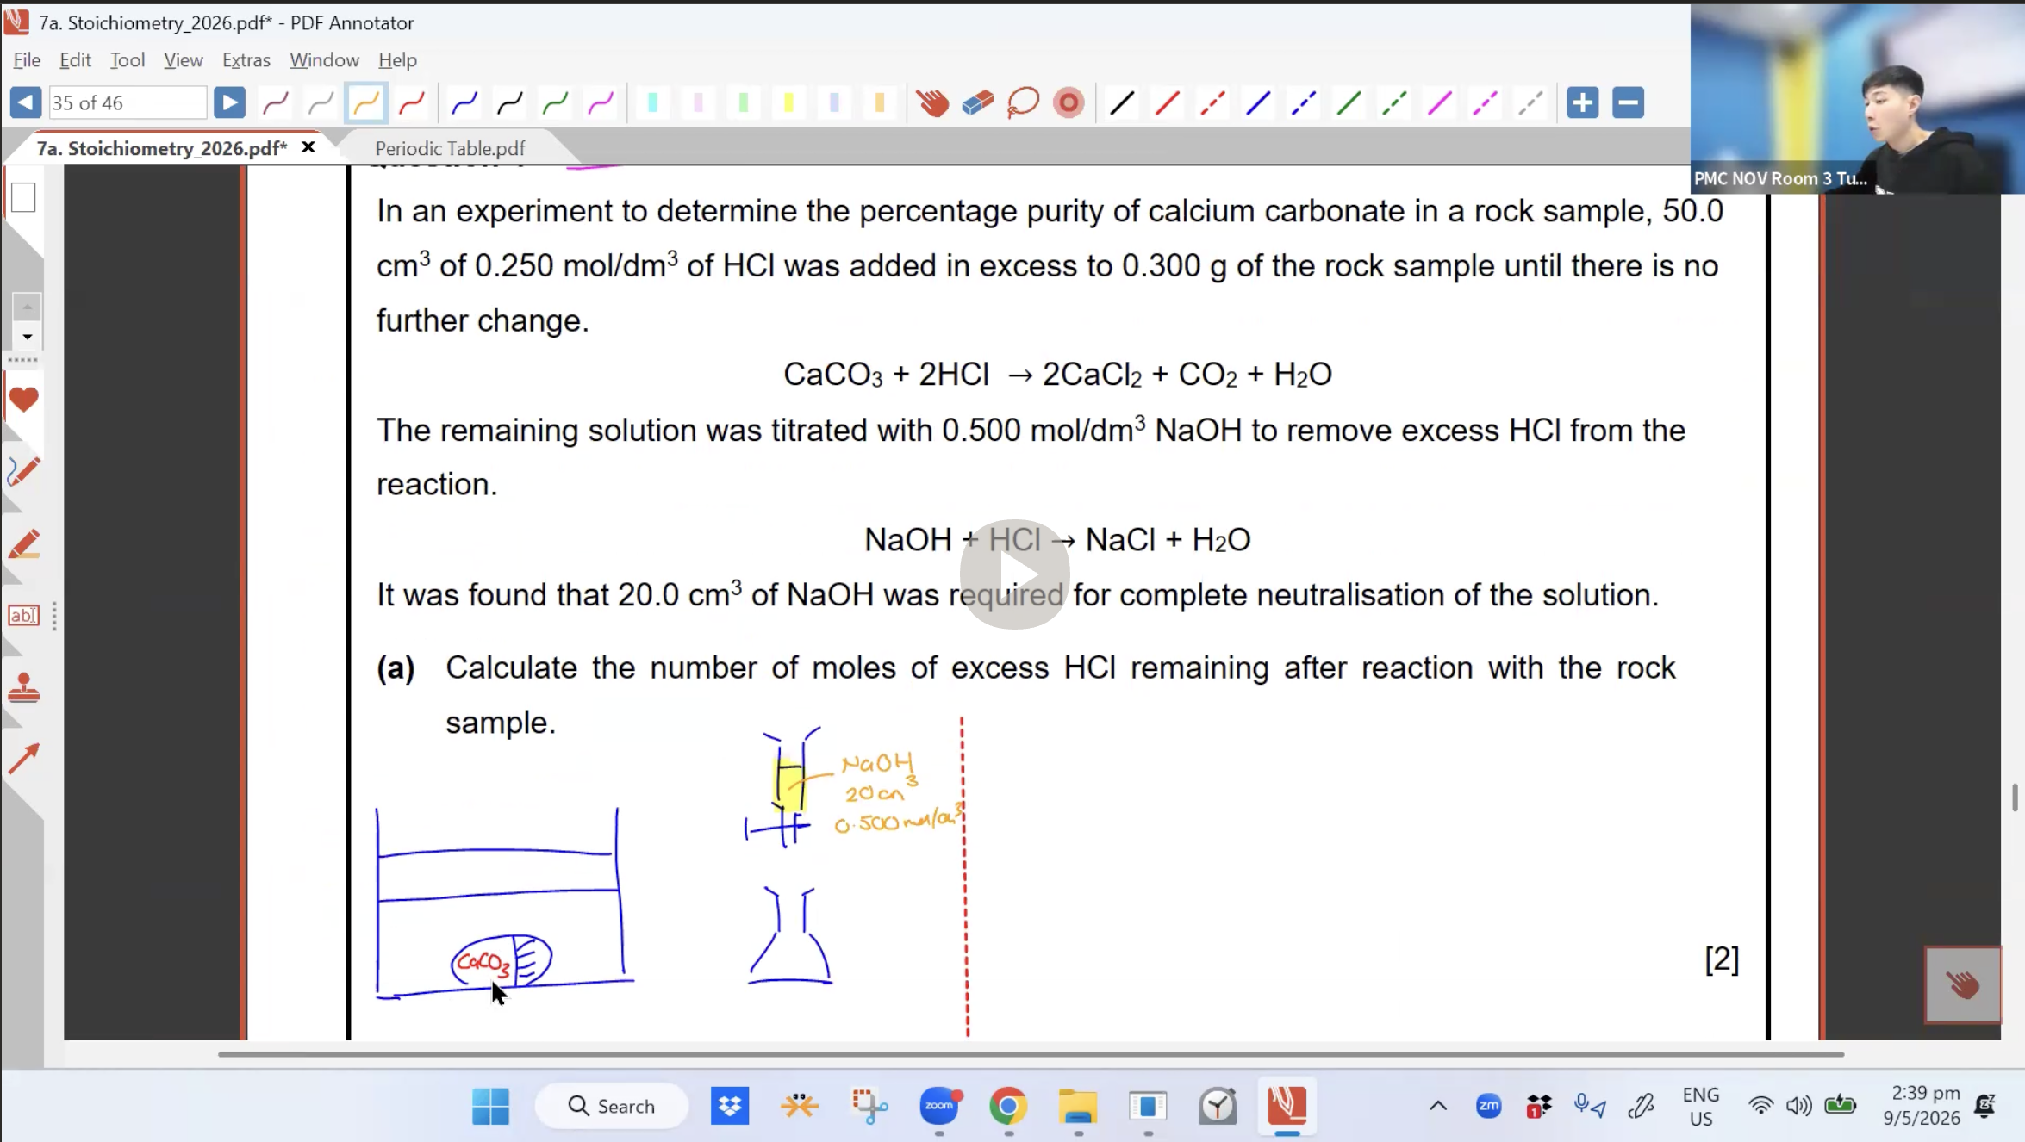The width and height of the screenshot is (2025, 1142).
Task: Select the dashed red line tool
Action: (1213, 103)
